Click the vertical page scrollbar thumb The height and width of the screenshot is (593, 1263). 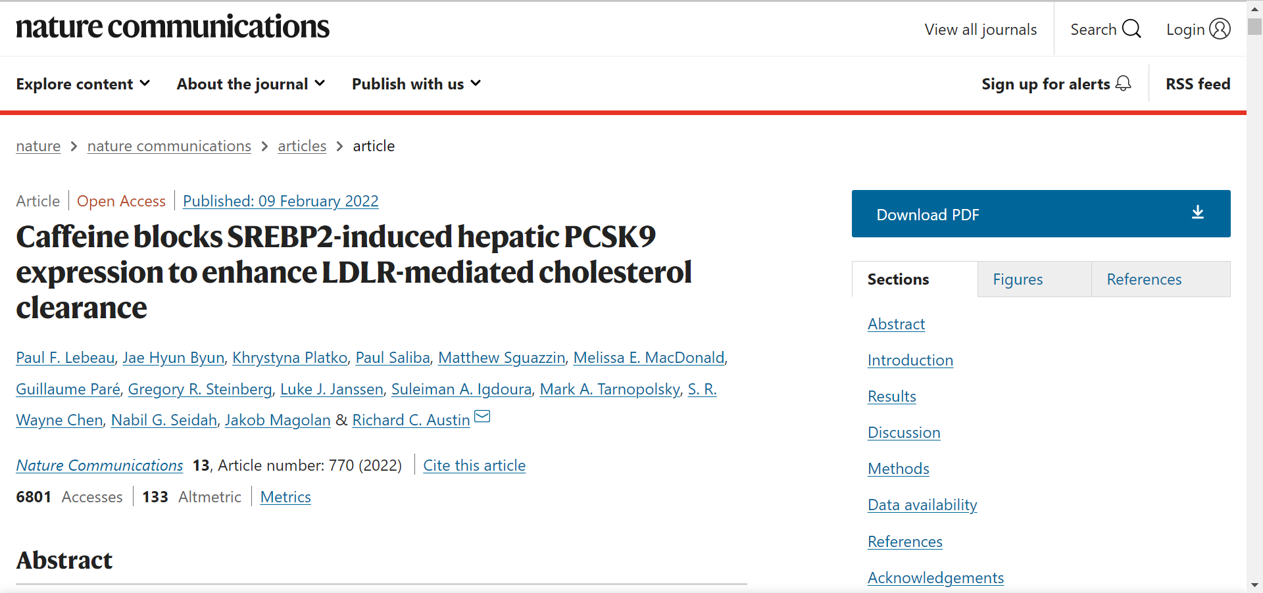coord(1254,26)
